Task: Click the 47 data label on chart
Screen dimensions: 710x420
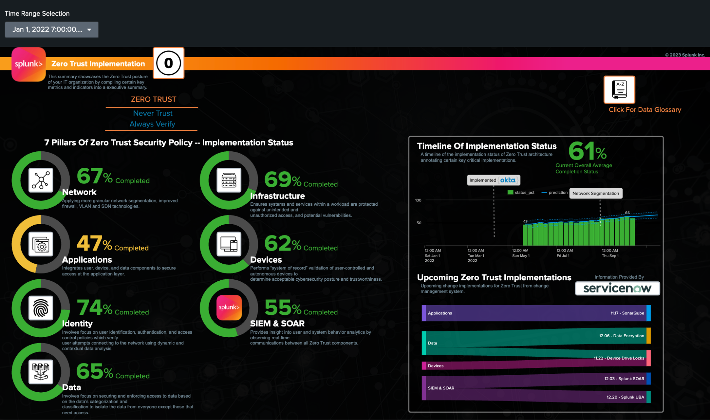Action: [x=525, y=221]
